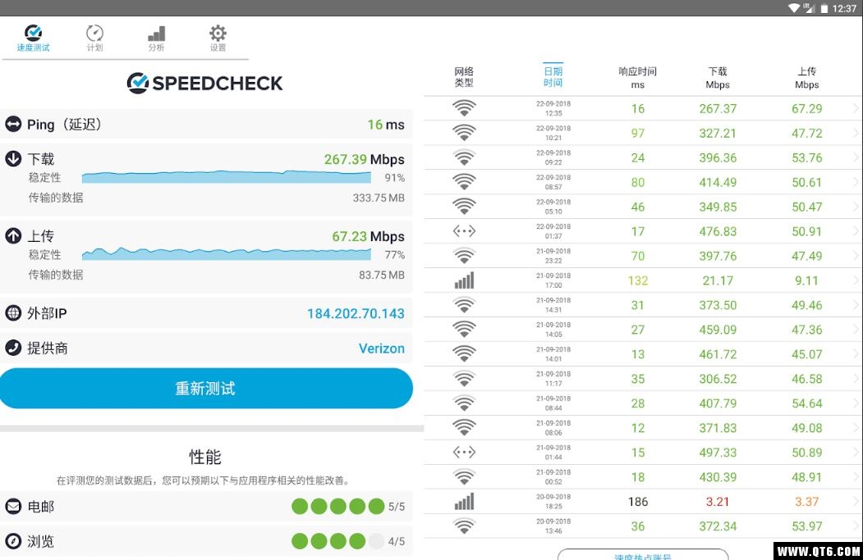The height and width of the screenshot is (560, 863).
Task: Click the 浏览 compass icon
Action: 13,541
